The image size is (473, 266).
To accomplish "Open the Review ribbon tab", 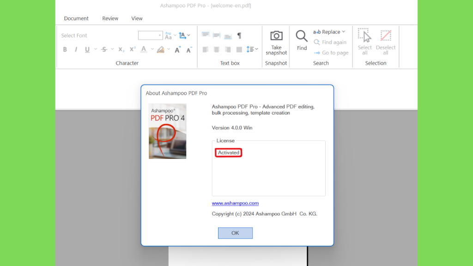I will [x=110, y=18].
